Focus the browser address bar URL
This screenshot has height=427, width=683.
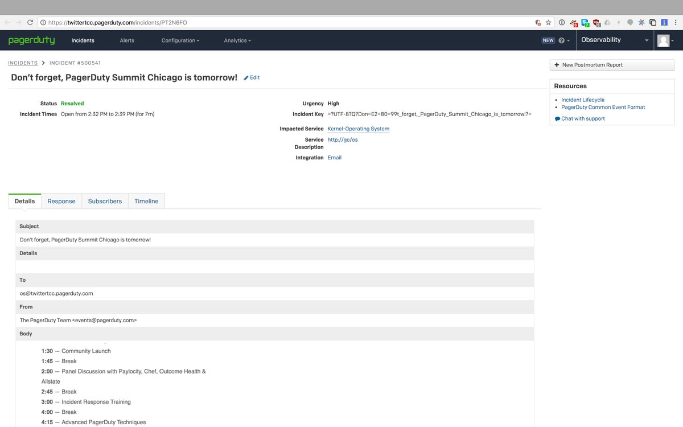(x=118, y=23)
